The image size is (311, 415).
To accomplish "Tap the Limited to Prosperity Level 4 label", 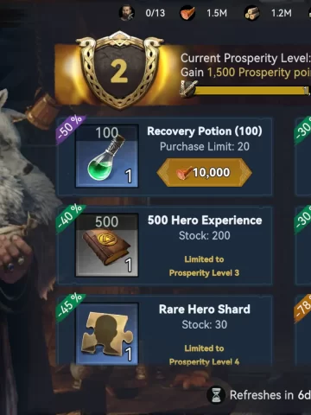I will 204,355.
